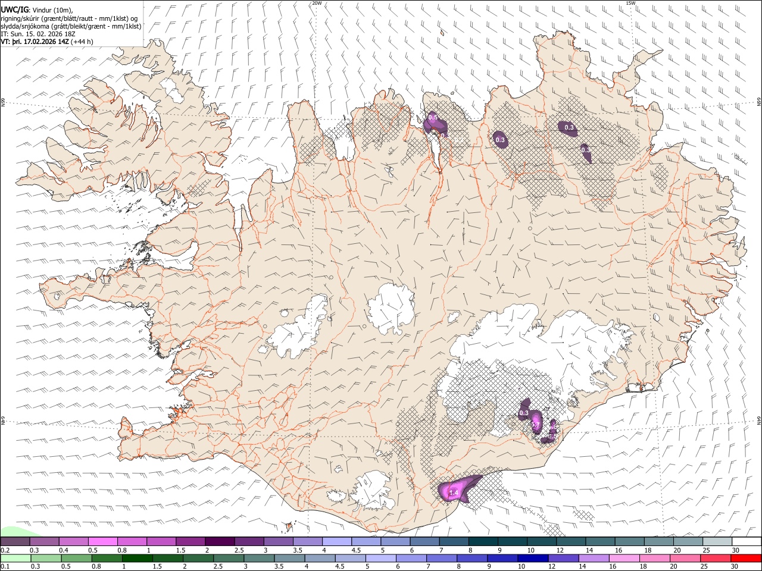
Task: Click the 0.7 value in the southeast pink blob
Action: click(535, 425)
